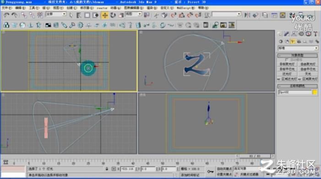Toggle the selection lock padlock icon
The width and height of the screenshot is (321, 179).
point(107,169)
